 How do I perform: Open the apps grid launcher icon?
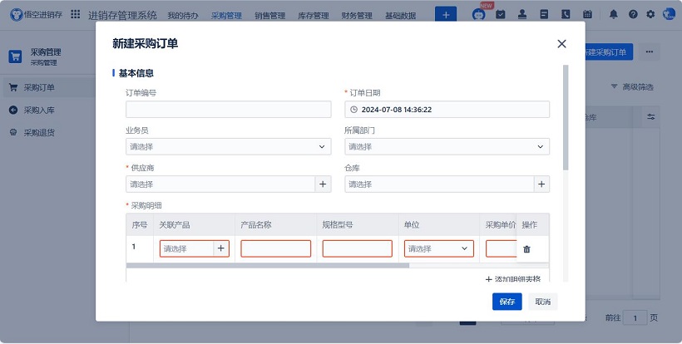tap(75, 14)
